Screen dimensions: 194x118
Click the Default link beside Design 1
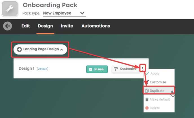click(42, 69)
